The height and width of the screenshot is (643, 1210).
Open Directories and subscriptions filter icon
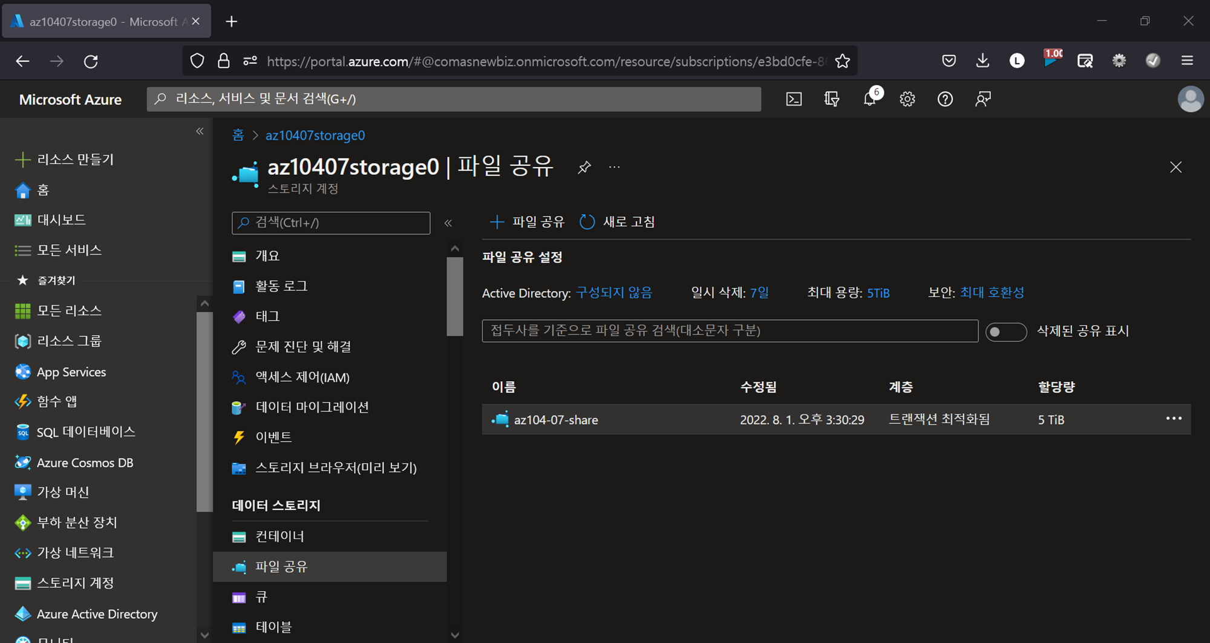832,99
